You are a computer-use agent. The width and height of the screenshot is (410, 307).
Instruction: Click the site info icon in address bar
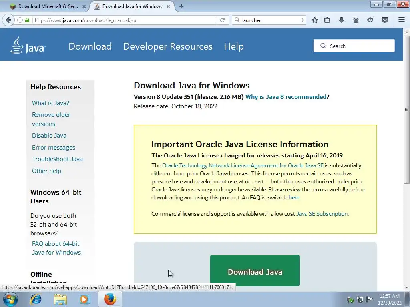pos(20,20)
